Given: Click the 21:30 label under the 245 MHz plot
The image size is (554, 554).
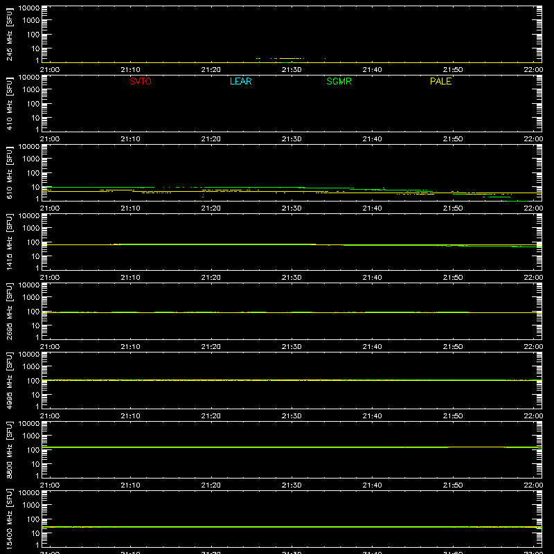Looking at the screenshot, I should click(292, 70).
